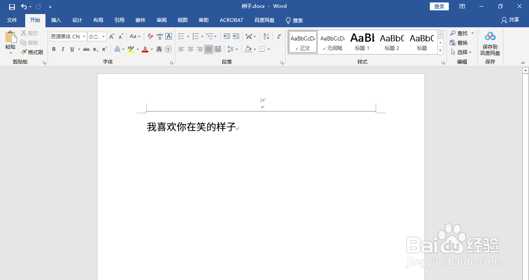Enable justify alignment

click(208, 49)
